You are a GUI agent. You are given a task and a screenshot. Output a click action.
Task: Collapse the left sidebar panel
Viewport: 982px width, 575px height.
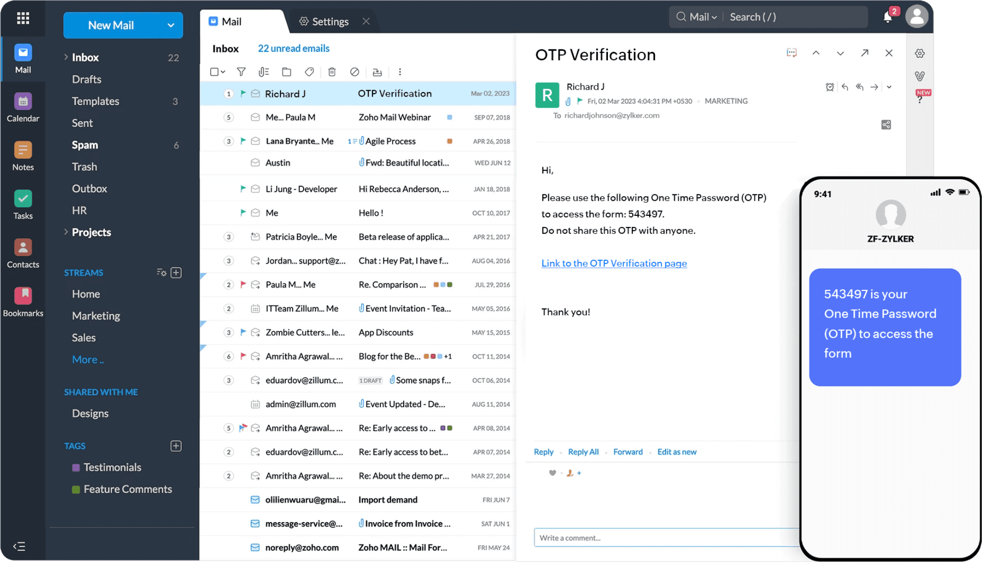click(x=19, y=546)
